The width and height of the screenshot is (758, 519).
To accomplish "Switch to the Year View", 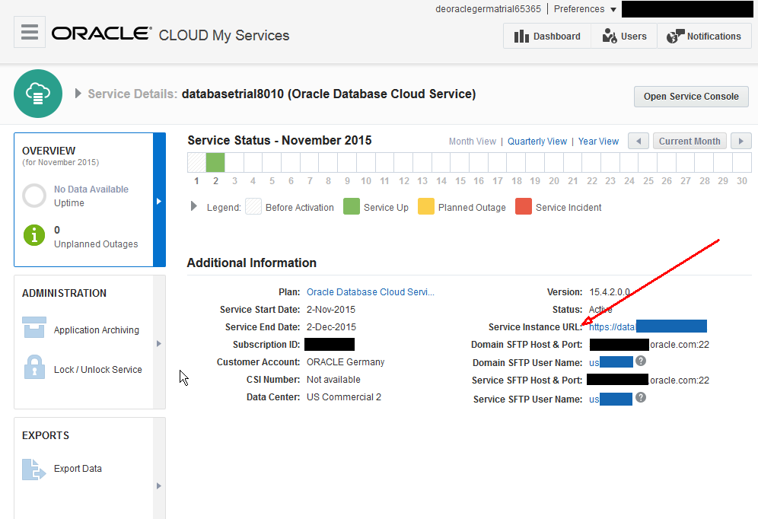I will pyautogui.click(x=598, y=141).
